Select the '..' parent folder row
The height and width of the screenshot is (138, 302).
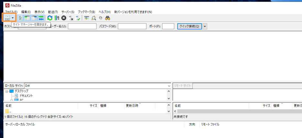point(85,111)
